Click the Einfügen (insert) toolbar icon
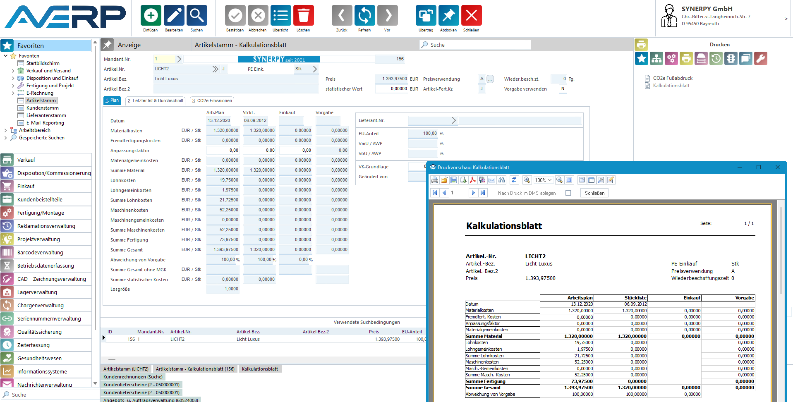 coord(151,16)
